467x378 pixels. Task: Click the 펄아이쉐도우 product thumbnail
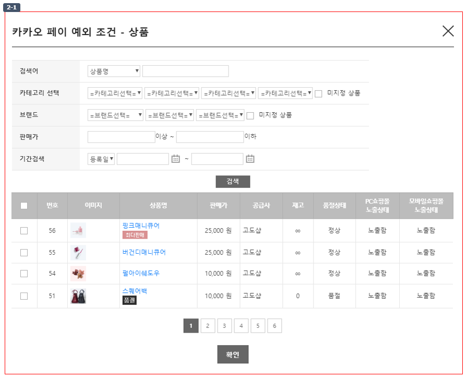point(78,274)
